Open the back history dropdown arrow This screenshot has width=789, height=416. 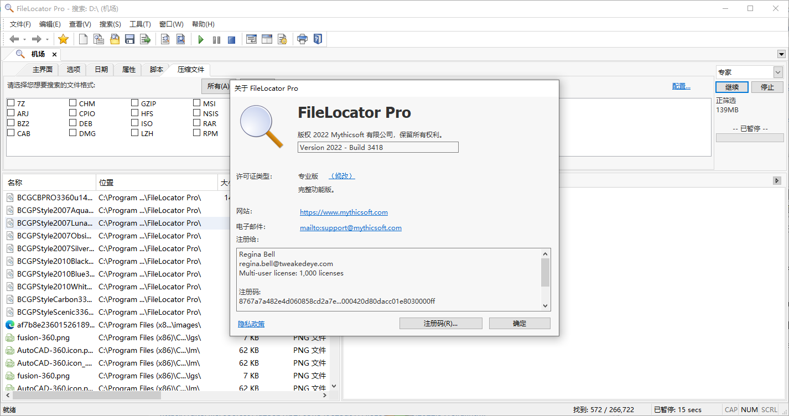coord(25,39)
